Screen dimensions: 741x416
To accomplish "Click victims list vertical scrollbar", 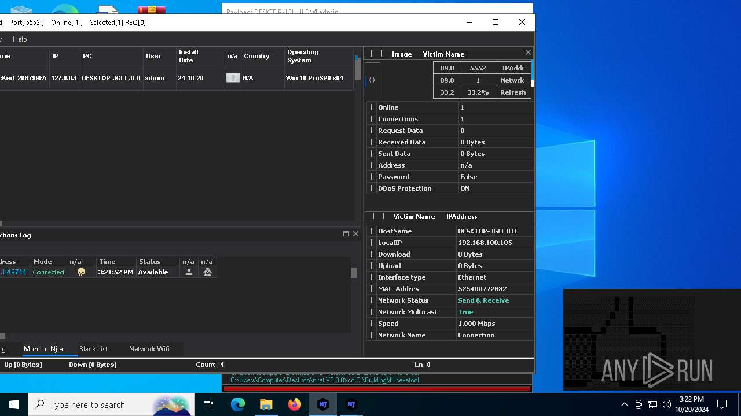I will point(358,69).
